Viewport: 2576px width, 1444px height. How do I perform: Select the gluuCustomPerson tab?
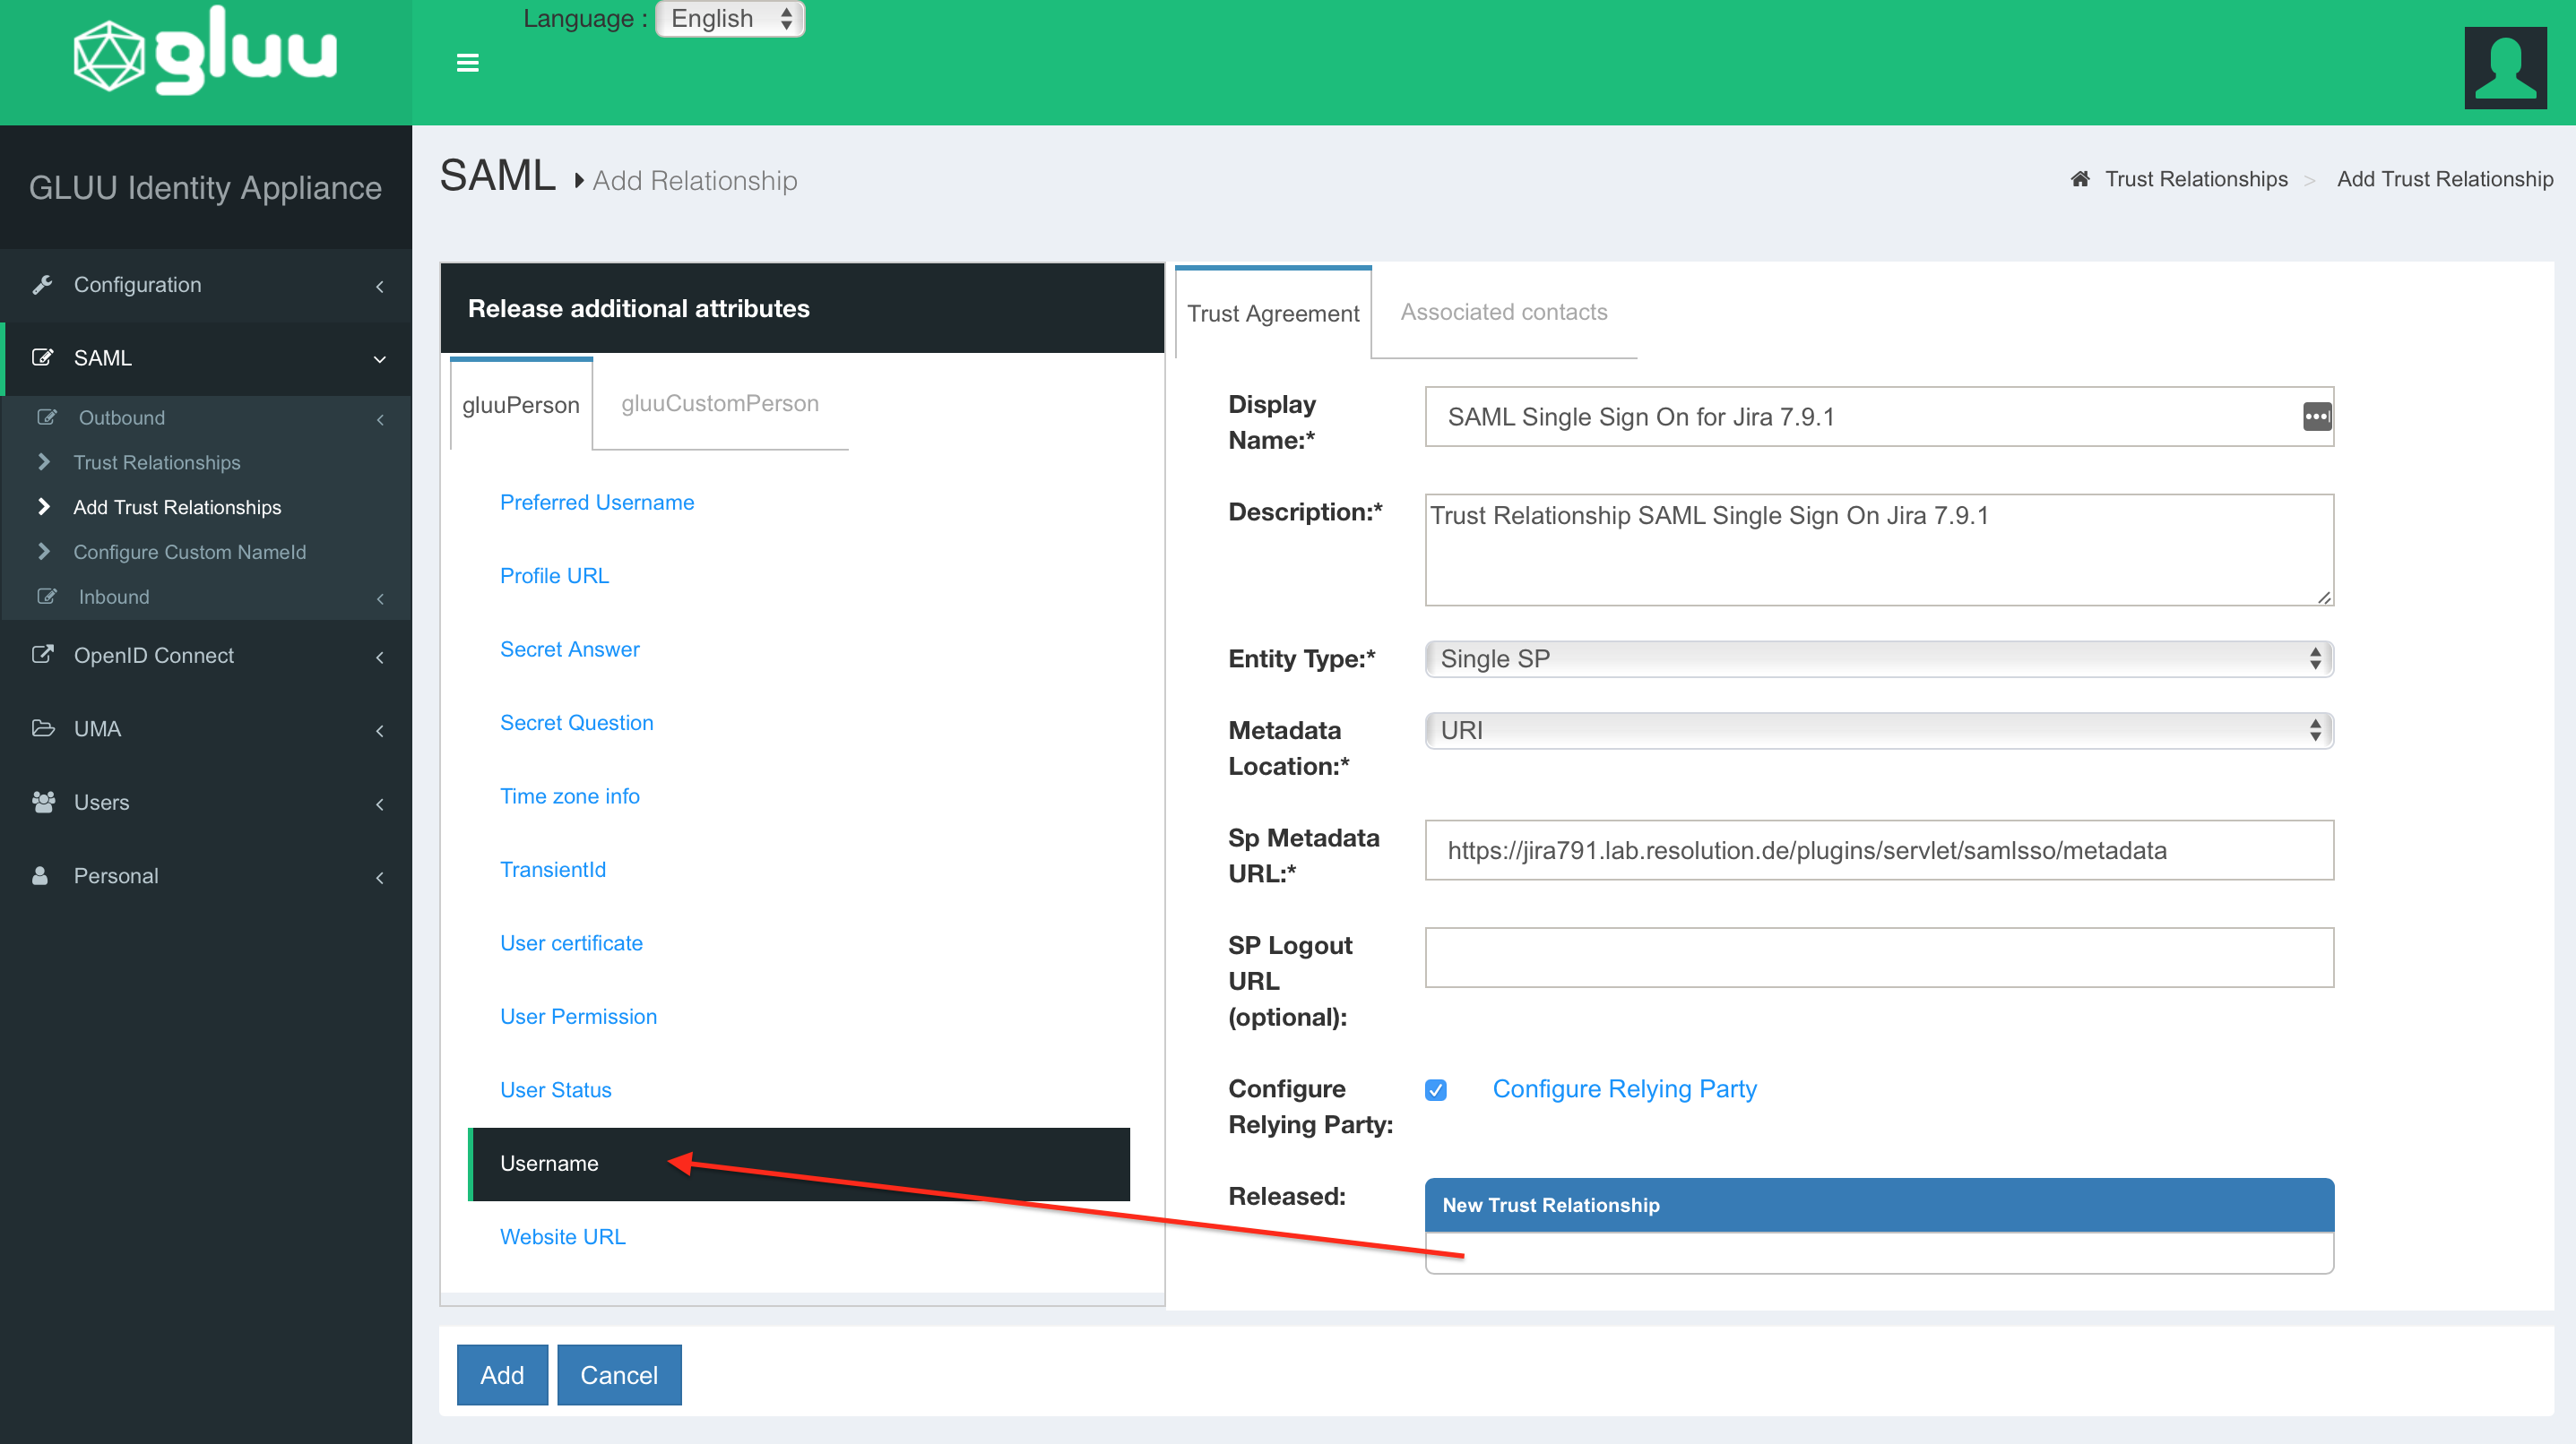[x=720, y=403]
